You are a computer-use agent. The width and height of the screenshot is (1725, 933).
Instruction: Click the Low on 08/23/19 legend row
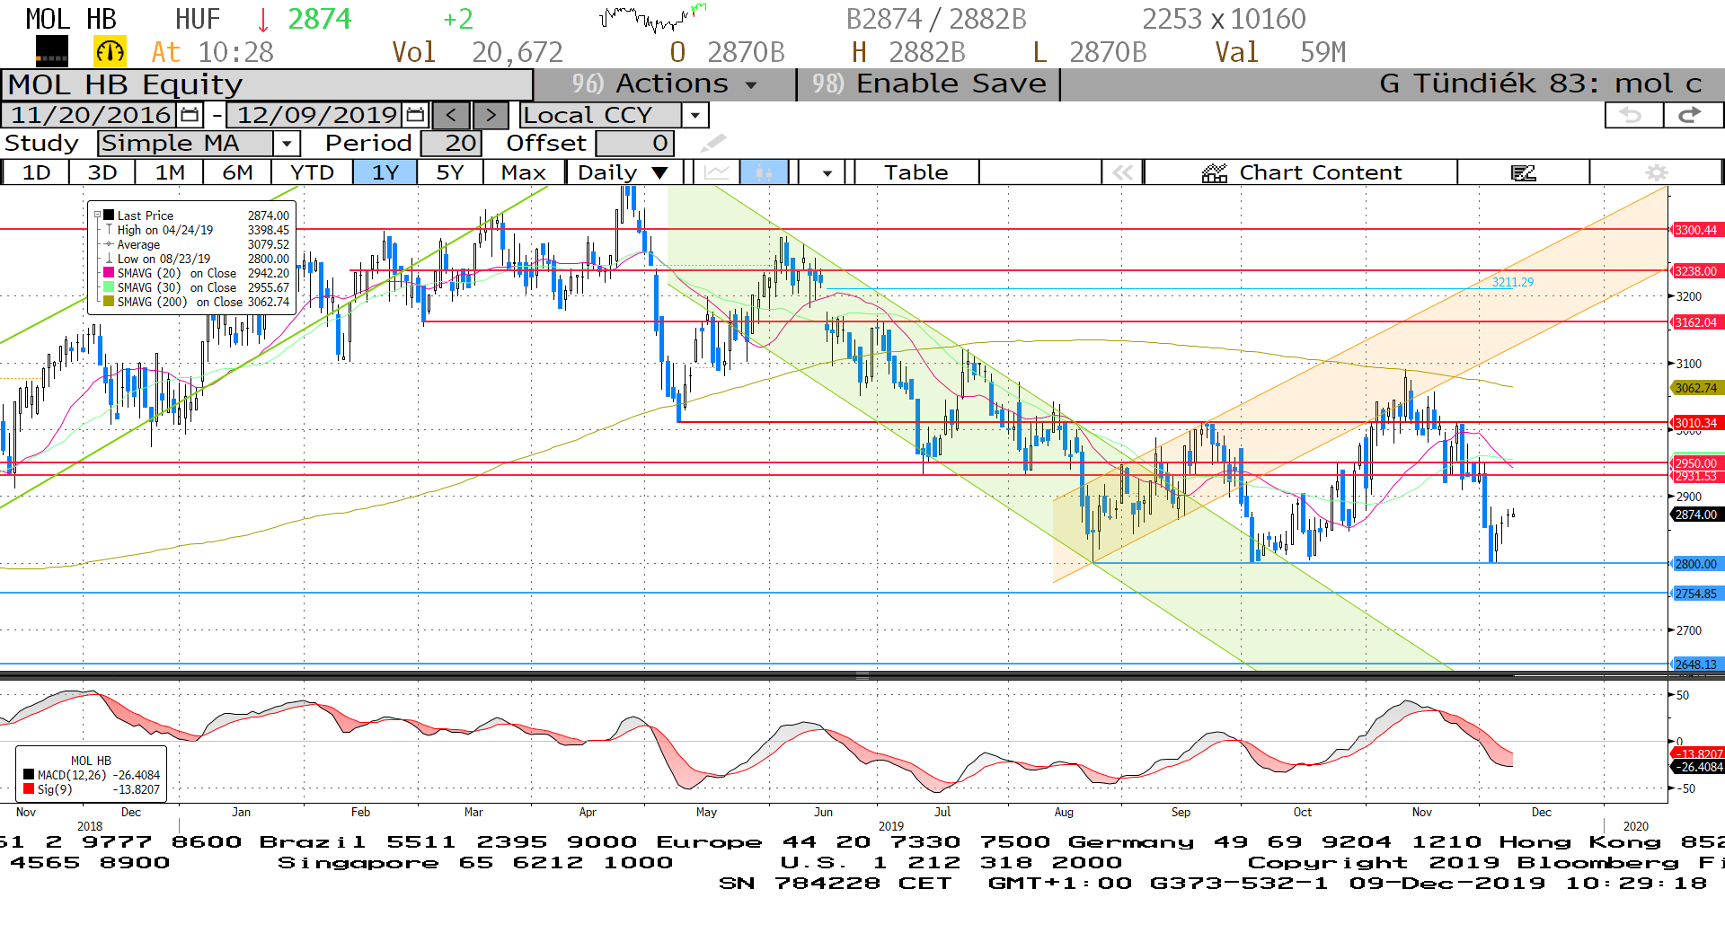pyautogui.click(x=197, y=259)
